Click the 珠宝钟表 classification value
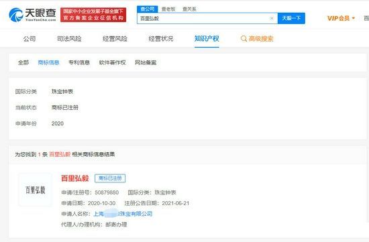Screen dimensions: 369x242 [62, 91]
